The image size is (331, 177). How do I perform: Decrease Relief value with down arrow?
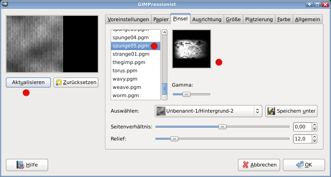(314, 141)
